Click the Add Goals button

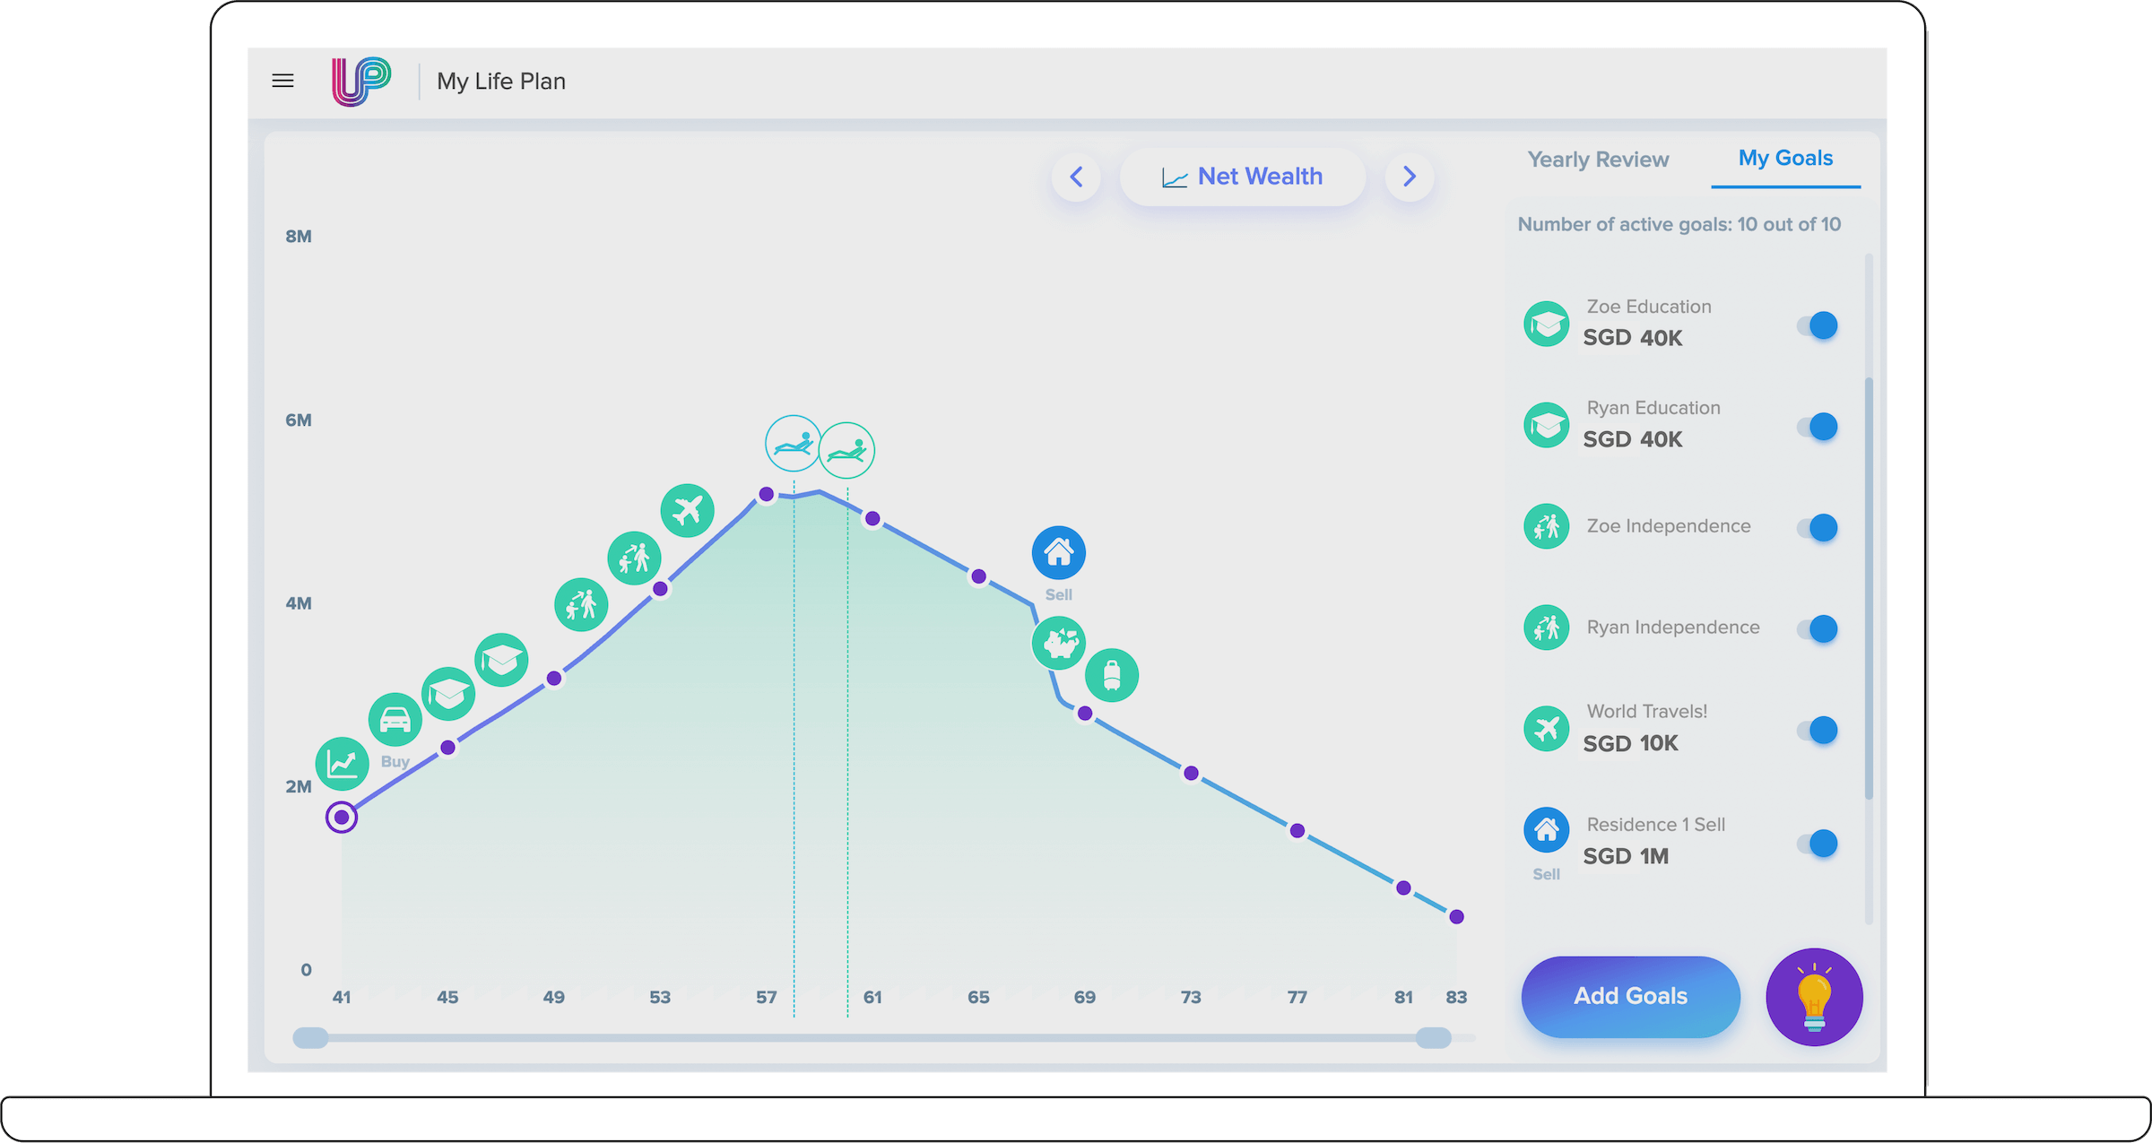1630,997
